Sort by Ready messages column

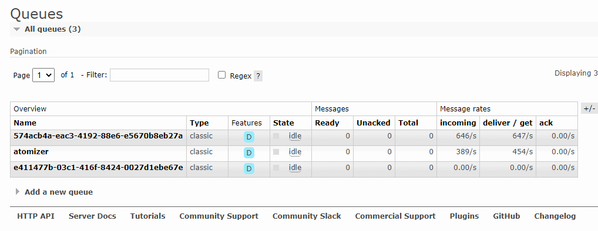tap(327, 123)
